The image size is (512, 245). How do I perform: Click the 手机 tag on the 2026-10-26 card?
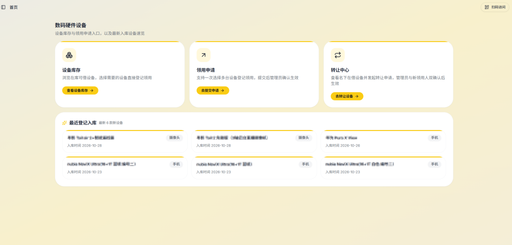click(x=434, y=138)
